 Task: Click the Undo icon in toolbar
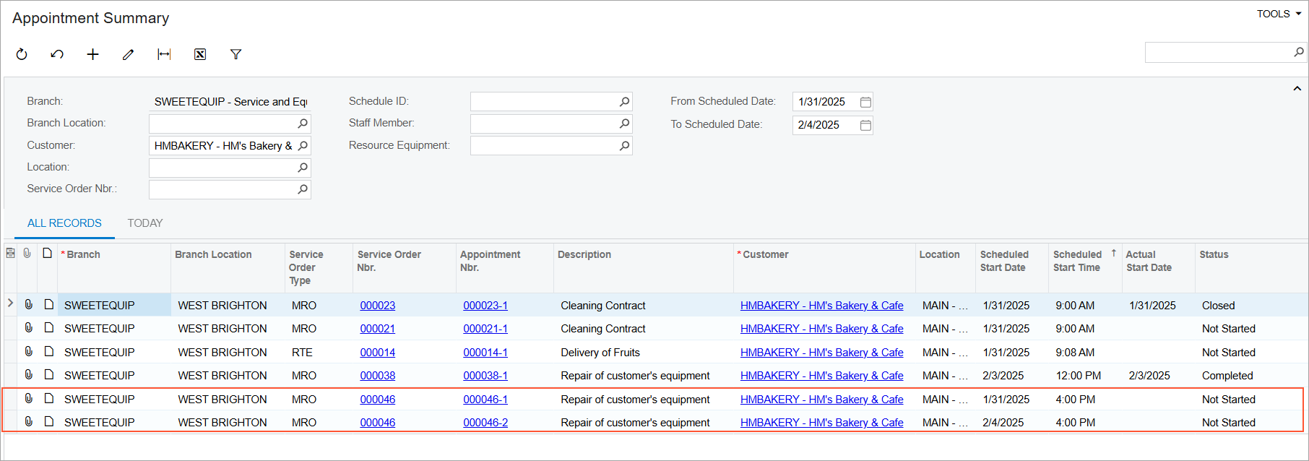pos(57,54)
